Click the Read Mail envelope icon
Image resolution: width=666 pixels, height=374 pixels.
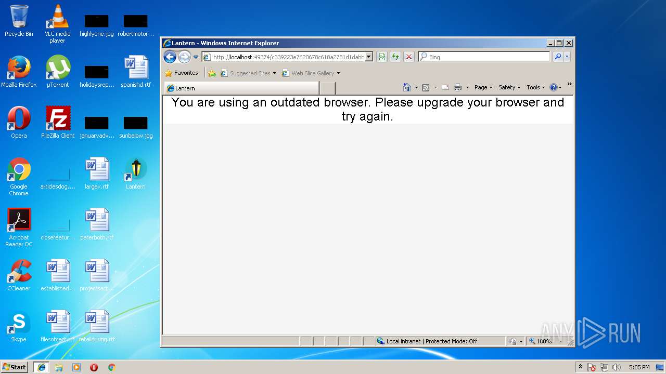[x=445, y=87]
